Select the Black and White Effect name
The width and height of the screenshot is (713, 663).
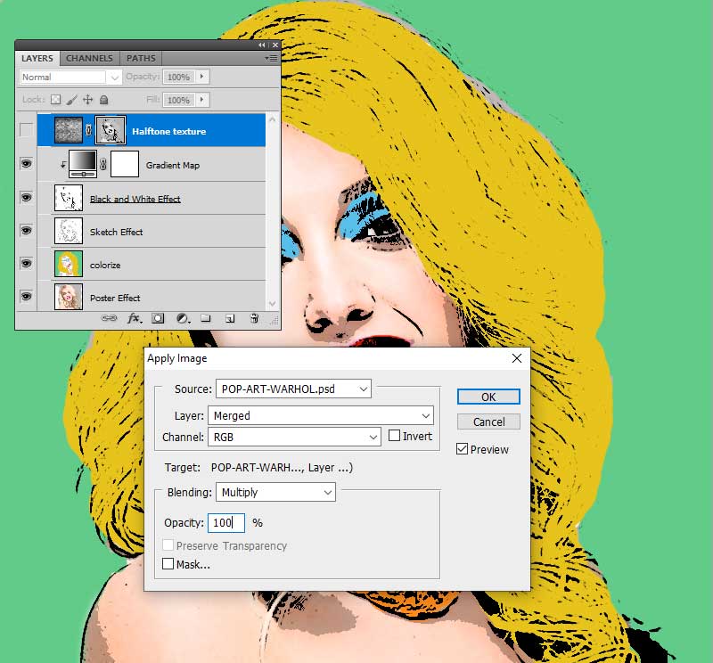click(x=135, y=199)
